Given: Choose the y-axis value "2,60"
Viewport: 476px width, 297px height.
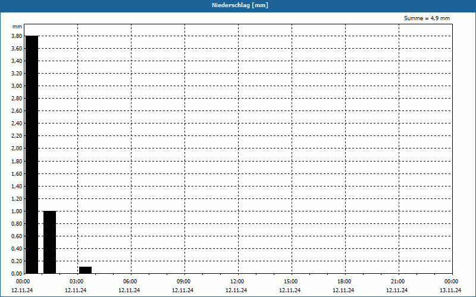Looking at the screenshot, I should pyautogui.click(x=17, y=111).
